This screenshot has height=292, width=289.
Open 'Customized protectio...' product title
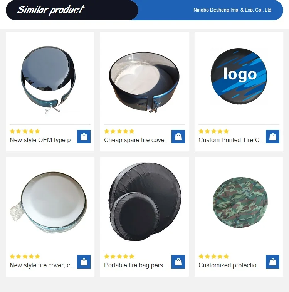point(230,265)
